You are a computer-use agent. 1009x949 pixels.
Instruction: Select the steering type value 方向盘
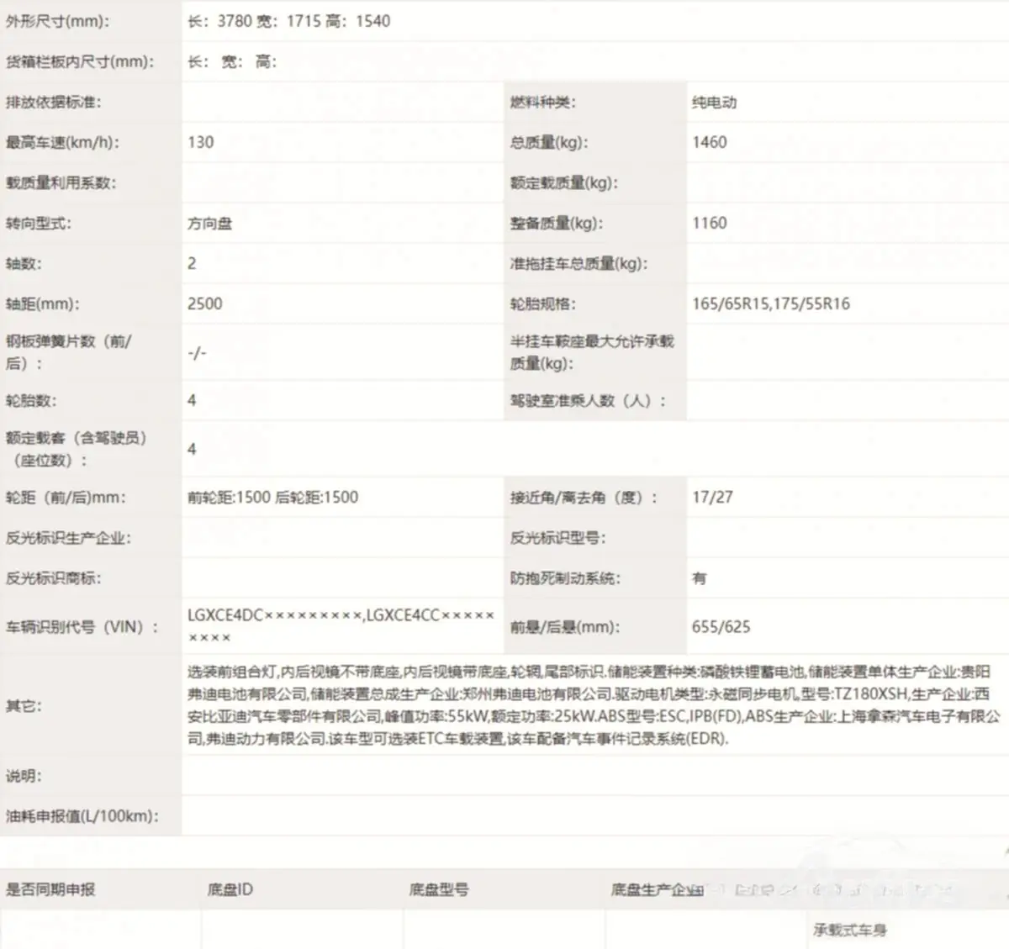(209, 223)
